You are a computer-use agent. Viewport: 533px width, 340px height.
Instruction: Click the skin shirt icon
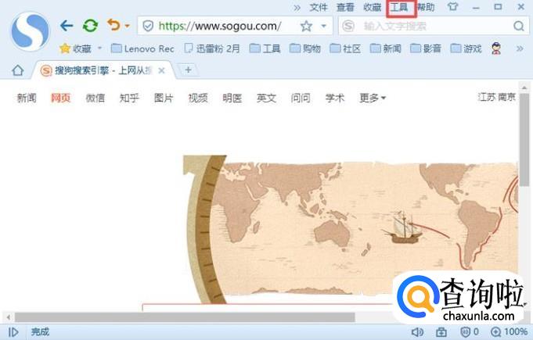pos(453,6)
